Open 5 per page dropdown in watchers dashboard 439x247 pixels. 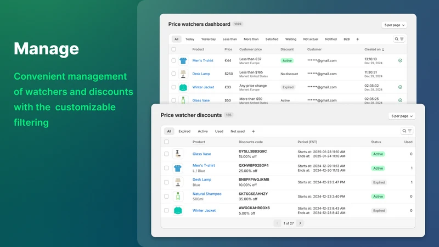tap(394, 25)
